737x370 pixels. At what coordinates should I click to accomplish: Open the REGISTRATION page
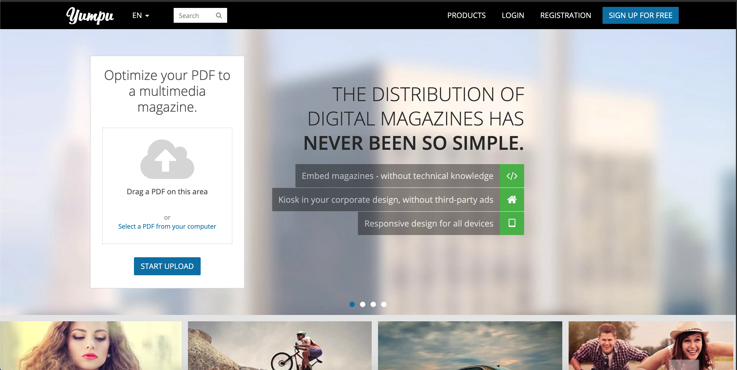(x=565, y=15)
